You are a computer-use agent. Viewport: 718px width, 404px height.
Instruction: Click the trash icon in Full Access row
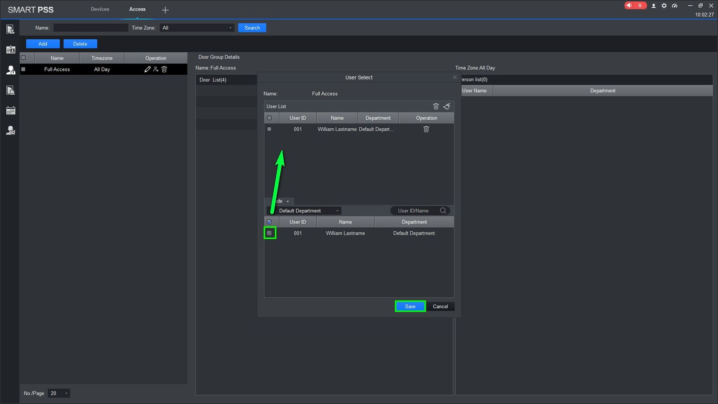pos(164,69)
